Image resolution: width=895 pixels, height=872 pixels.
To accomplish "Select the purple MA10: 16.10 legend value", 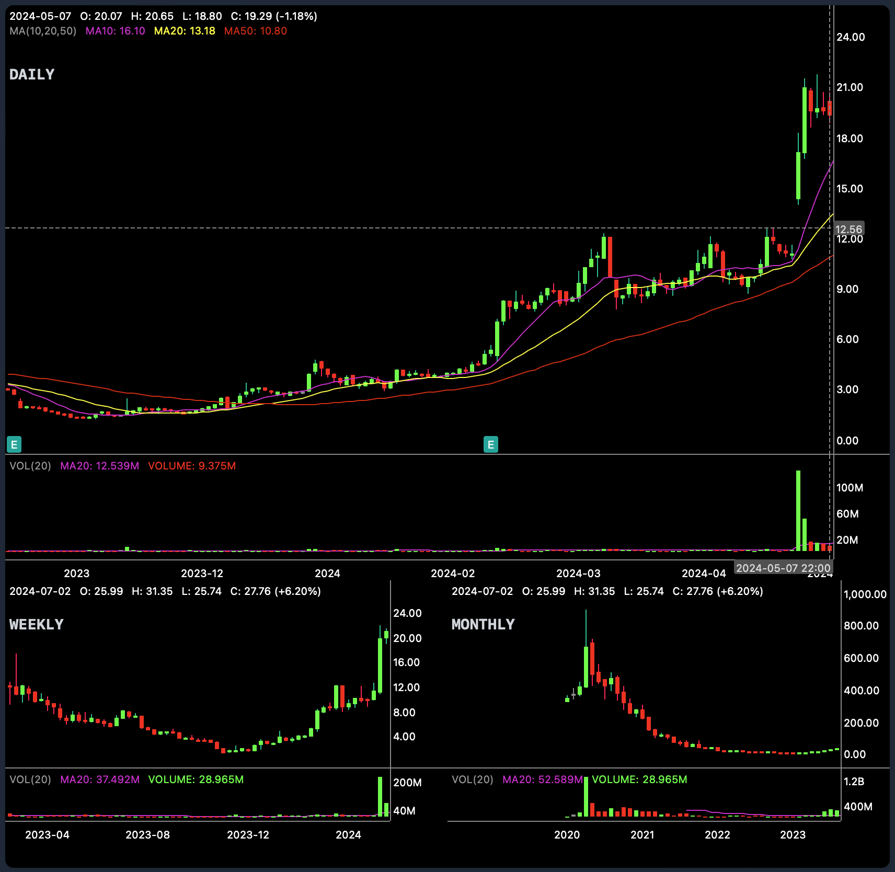I will tap(115, 31).
